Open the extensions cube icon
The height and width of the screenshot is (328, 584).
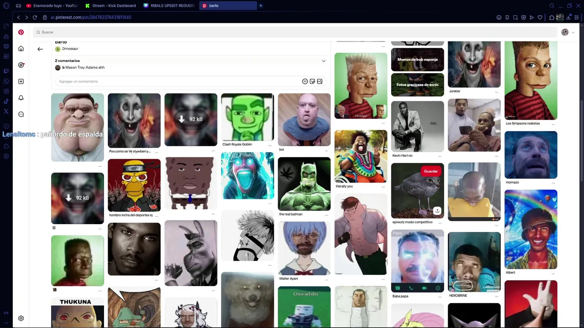pos(552,17)
